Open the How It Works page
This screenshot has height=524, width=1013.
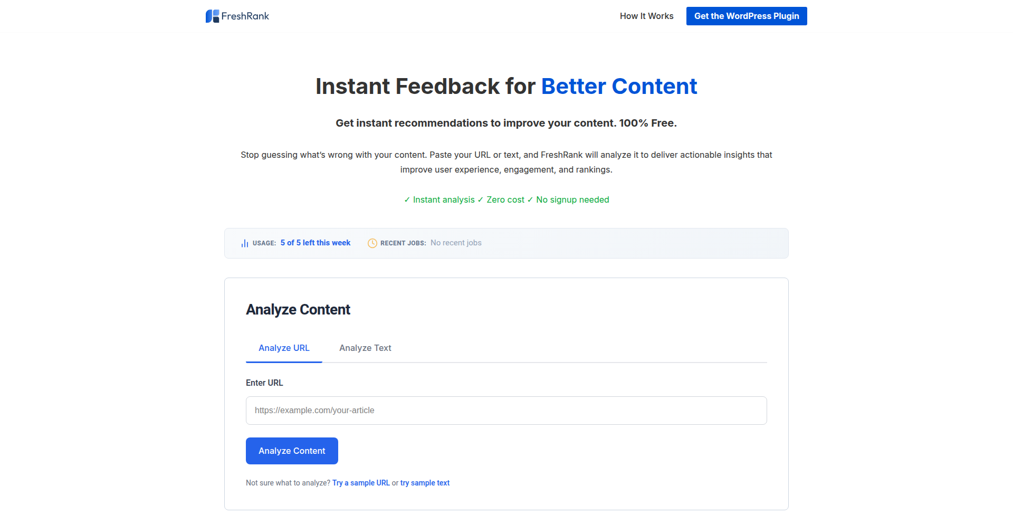pyautogui.click(x=646, y=16)
